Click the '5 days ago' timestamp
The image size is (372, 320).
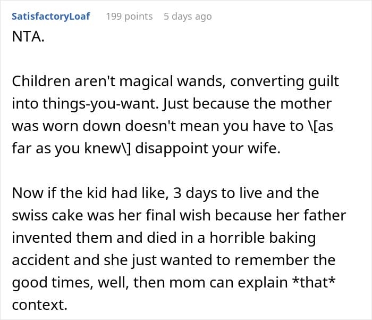188,17
